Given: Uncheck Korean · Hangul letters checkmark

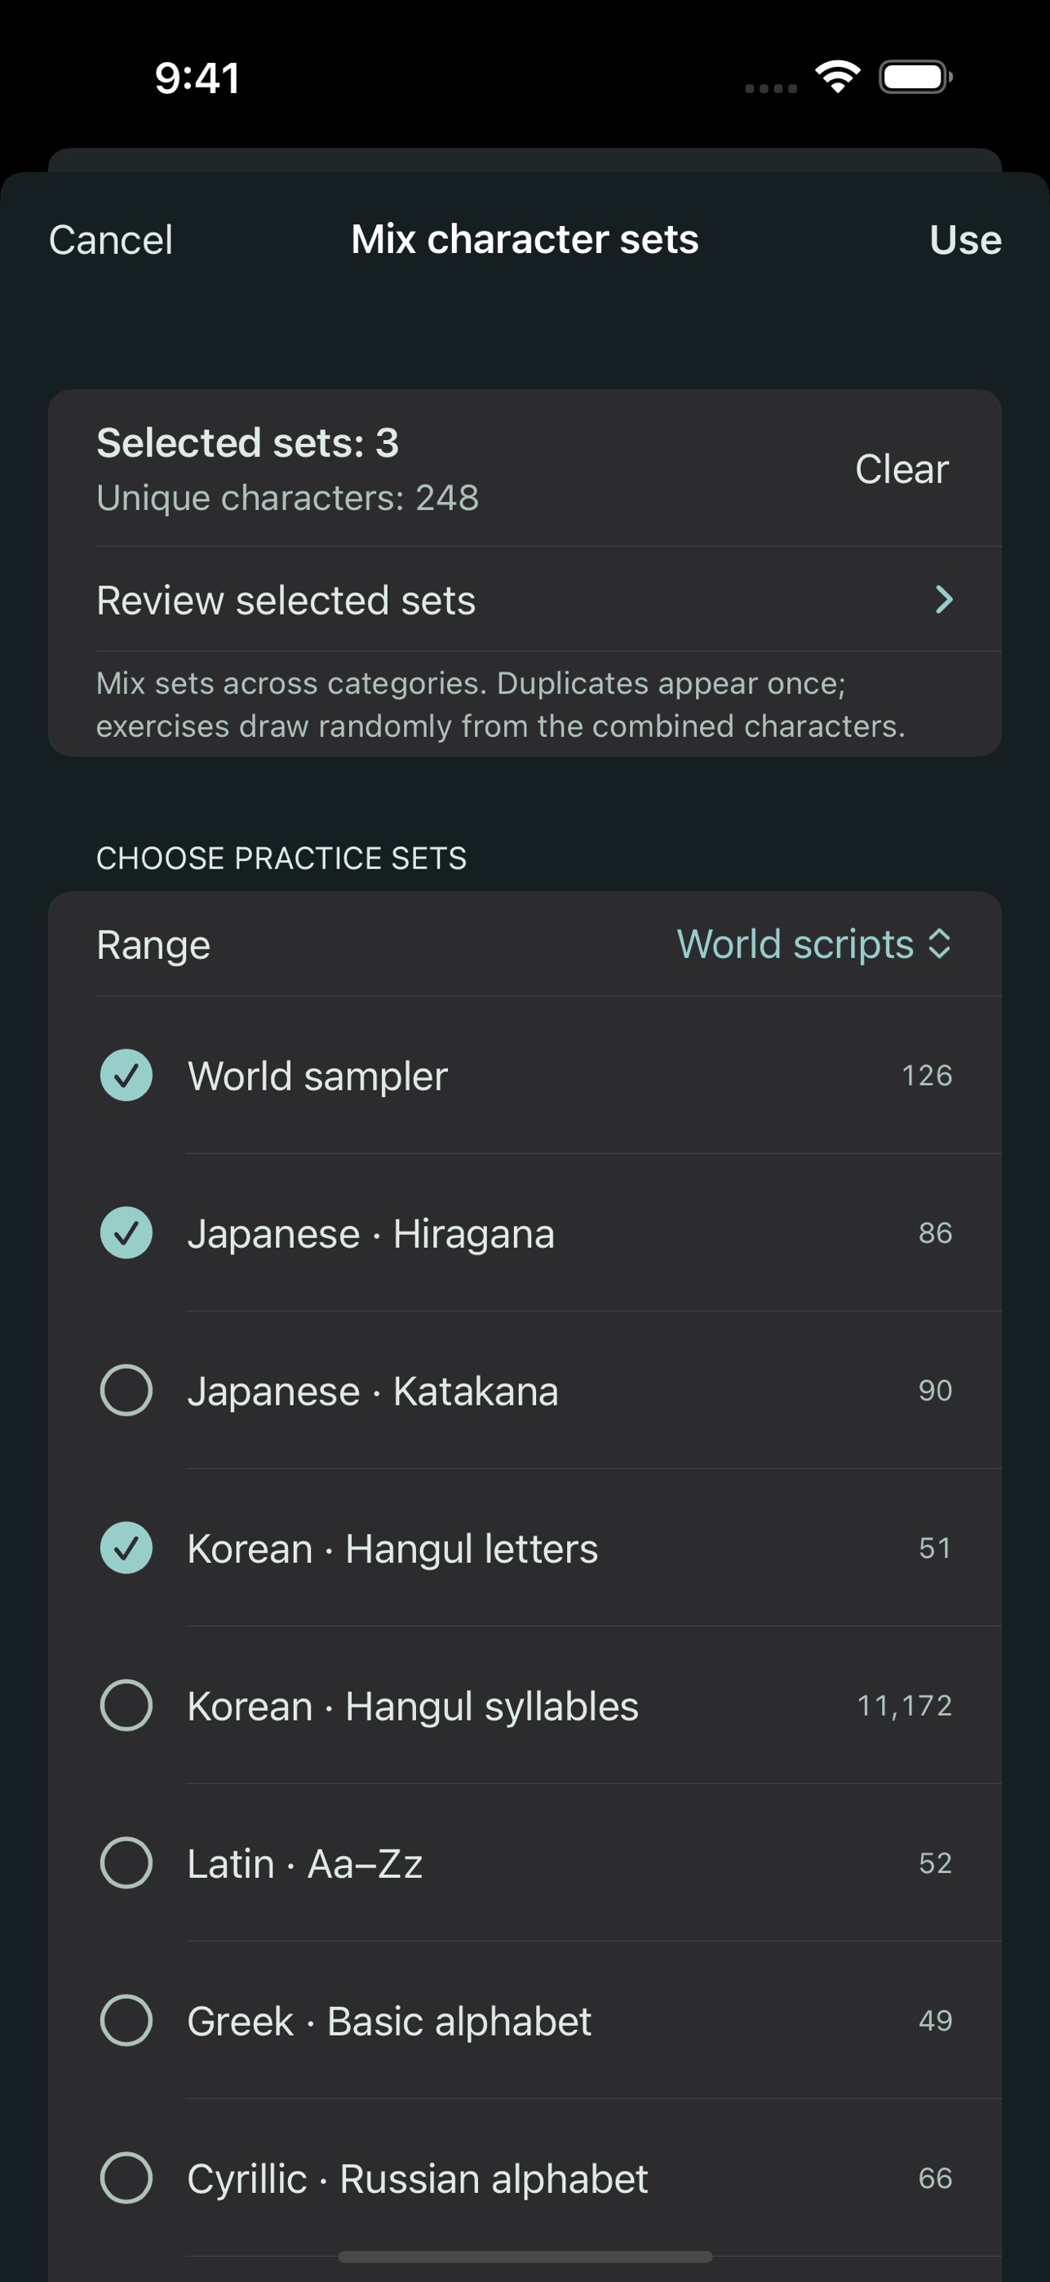Looking at the screenshot, I should pyautogui.click(x=126, y=1547).
